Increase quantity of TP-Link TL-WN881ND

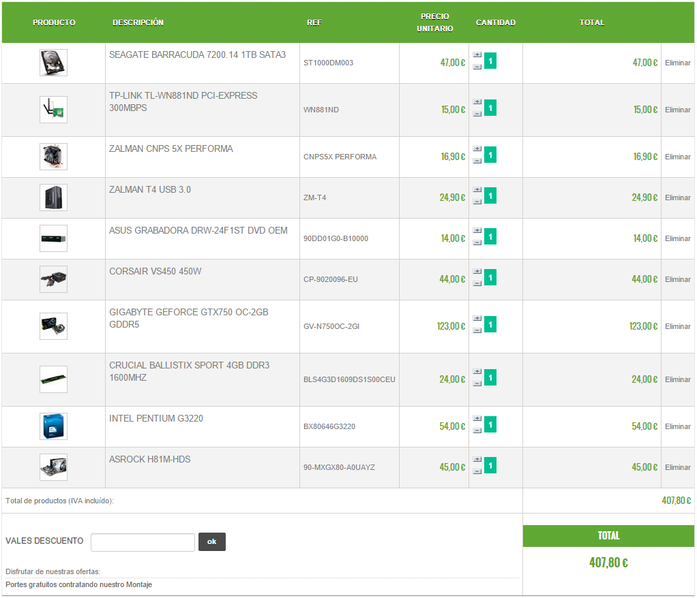pos(477,101)
